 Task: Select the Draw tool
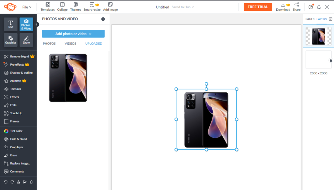click(x=26, y=40)
